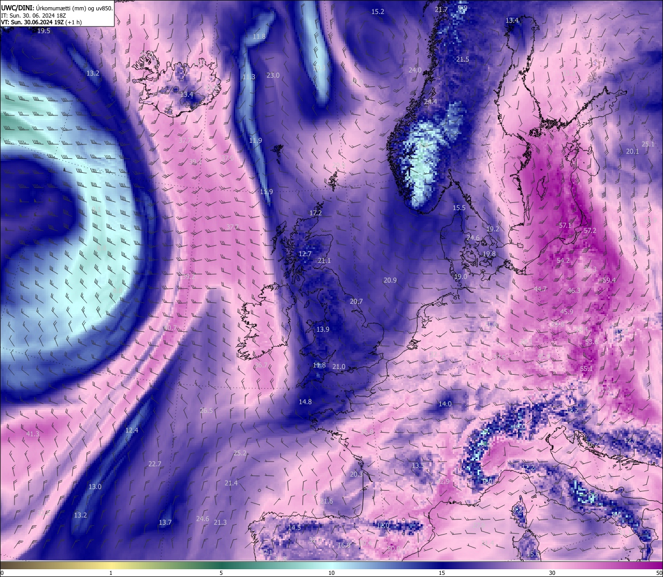Click the 45.9 value label
663x577 pixels.
[567, 312]
